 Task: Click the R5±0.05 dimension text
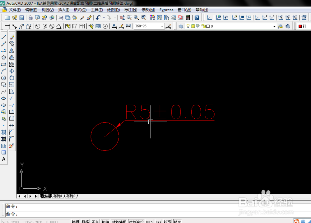click(170, 112)
